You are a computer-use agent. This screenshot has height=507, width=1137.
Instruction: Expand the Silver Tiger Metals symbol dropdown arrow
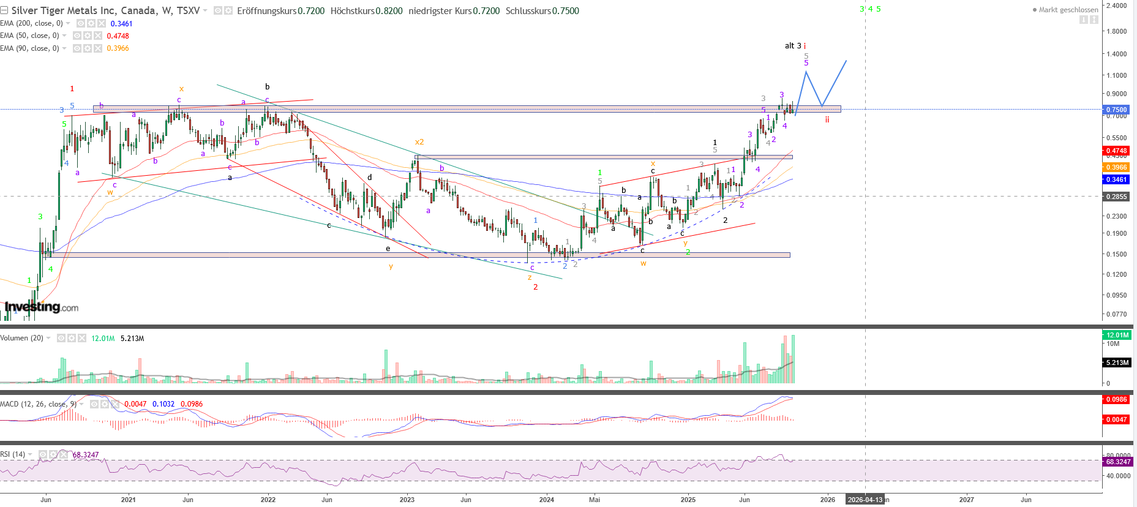205,11
